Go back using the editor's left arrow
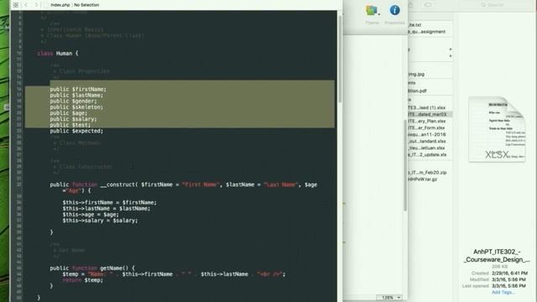 pyautogui.click(x=26, y=5)
